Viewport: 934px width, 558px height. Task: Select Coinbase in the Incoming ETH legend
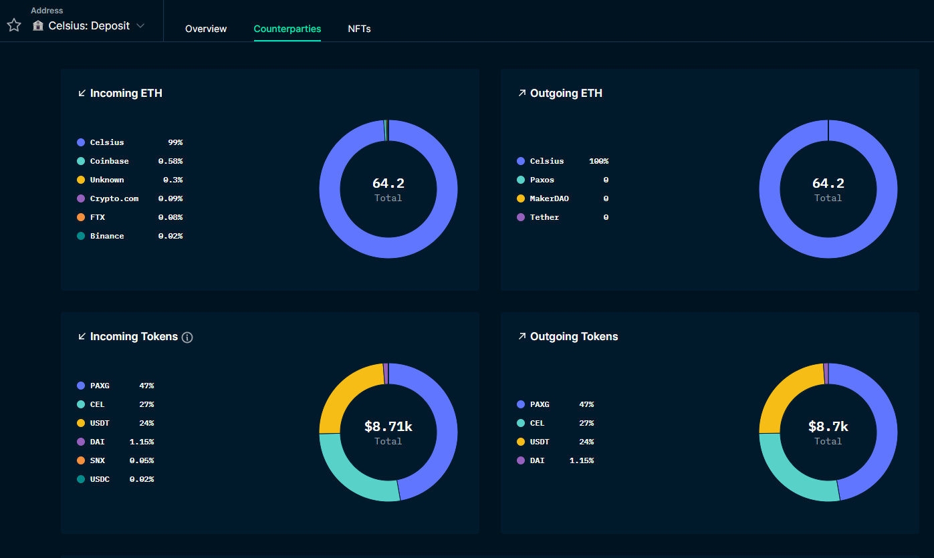(x=110, y=161)
